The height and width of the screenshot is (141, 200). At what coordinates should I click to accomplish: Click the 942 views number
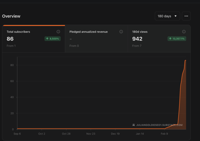137,39
